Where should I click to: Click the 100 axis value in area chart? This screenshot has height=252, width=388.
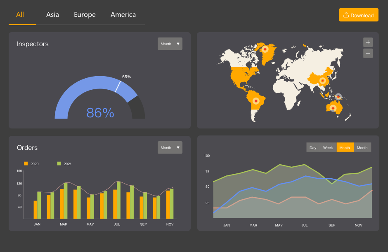pos(207,156)
